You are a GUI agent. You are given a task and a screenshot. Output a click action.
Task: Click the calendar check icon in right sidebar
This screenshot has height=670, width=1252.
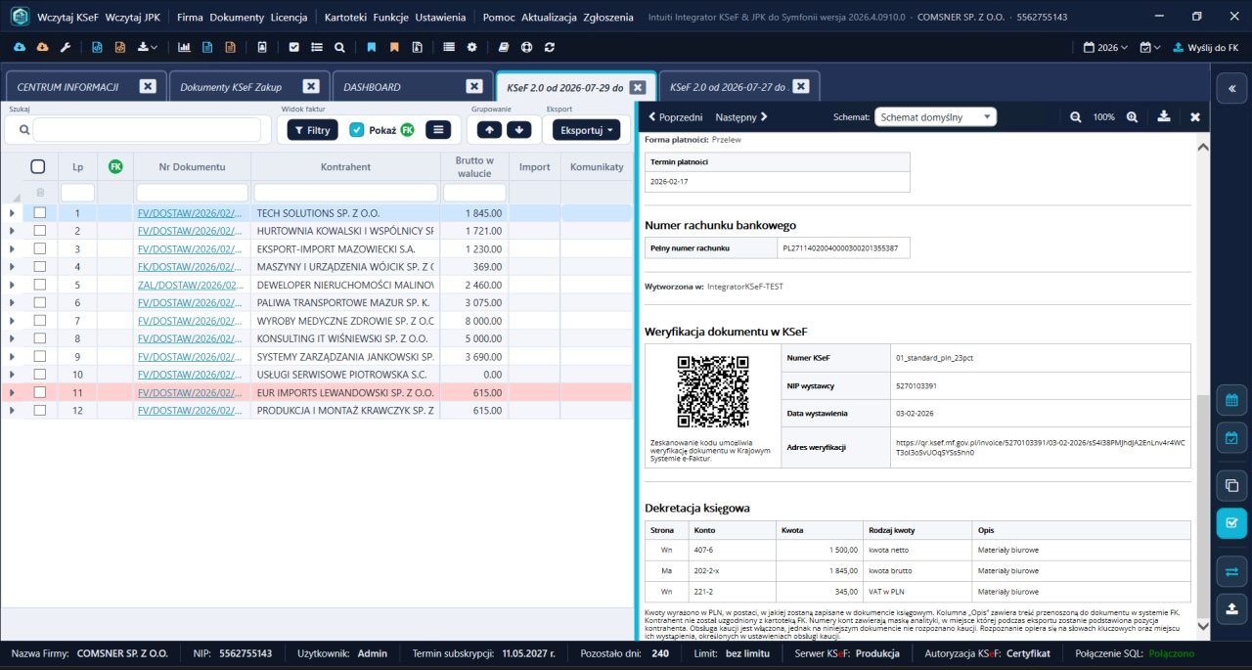tap(1231, 438)
